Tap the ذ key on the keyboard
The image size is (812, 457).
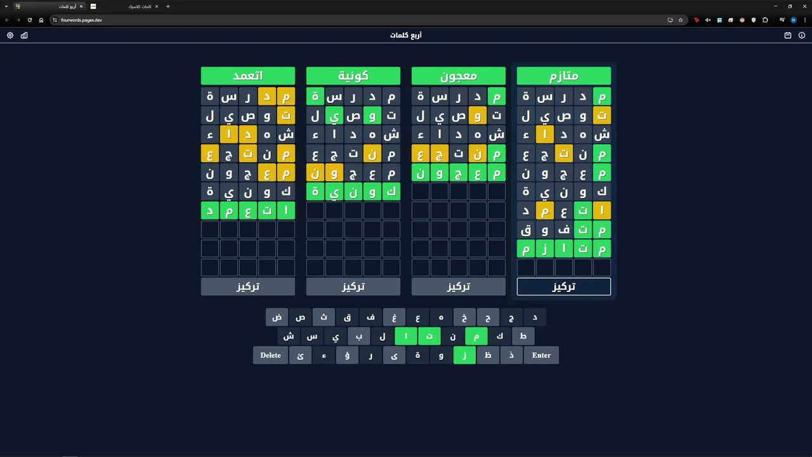tap(511, 355)
